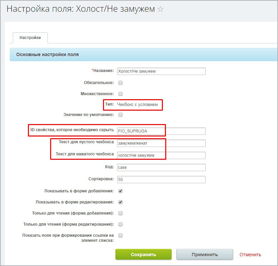Click the Применить button

[205, 255]
